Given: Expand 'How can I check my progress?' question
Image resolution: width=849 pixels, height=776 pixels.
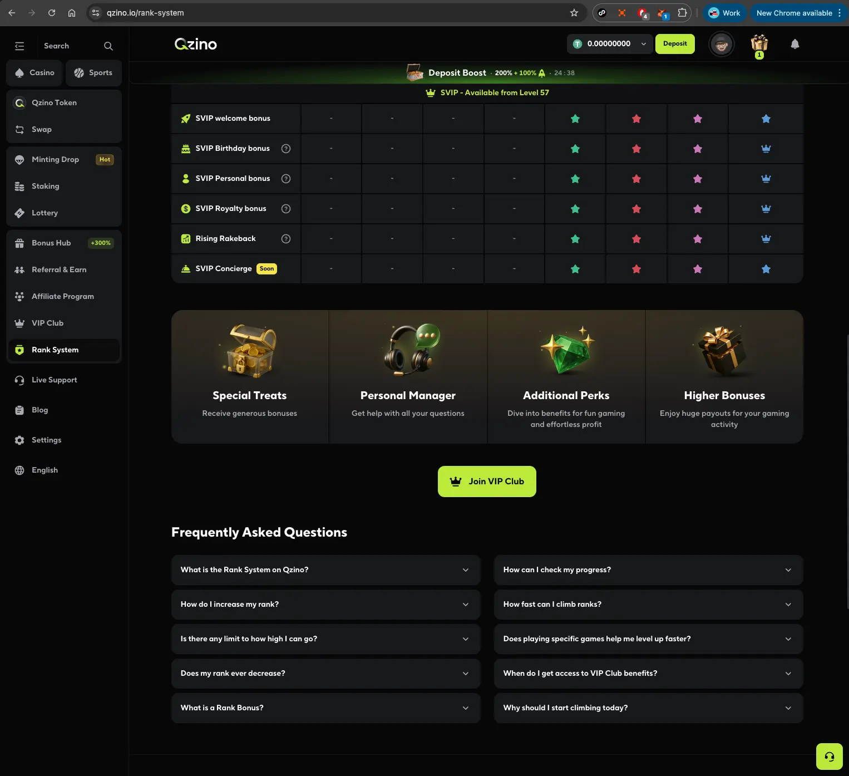Looking at the screenshot, I should coord(649,570).
